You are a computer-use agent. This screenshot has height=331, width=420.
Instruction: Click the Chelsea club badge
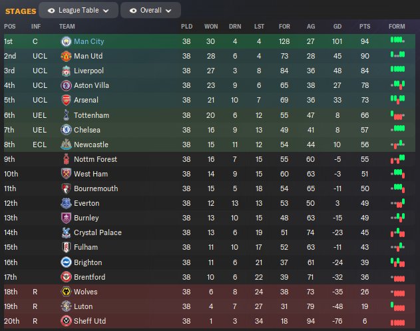tap(66, 130)
